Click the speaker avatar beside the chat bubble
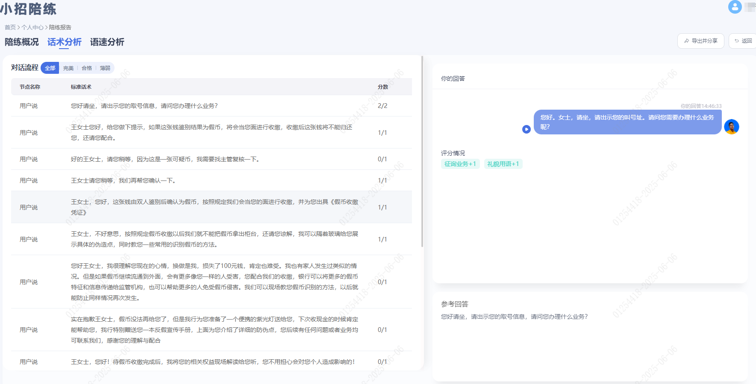756x384 pixels. click(731, 127)
